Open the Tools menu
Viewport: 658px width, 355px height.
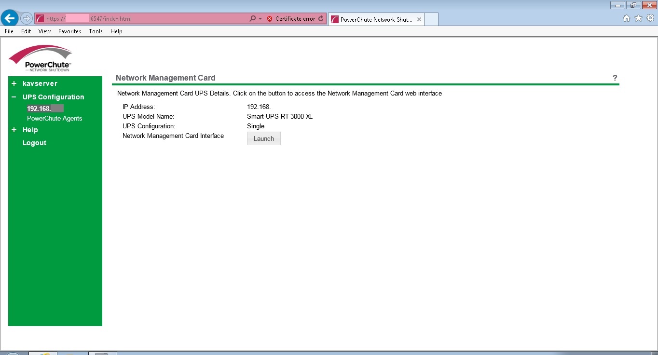(96, 31)
